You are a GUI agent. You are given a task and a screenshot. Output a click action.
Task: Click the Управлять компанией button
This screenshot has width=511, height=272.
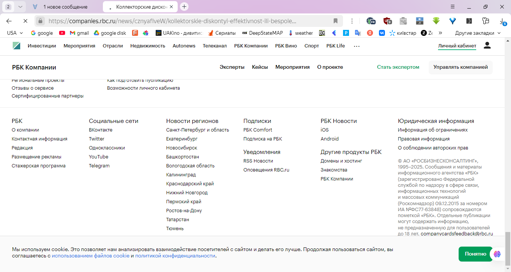pyautogui.click(x=460, y=67)
